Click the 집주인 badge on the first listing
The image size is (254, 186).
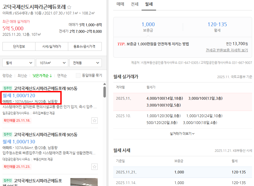pos(7,88)
